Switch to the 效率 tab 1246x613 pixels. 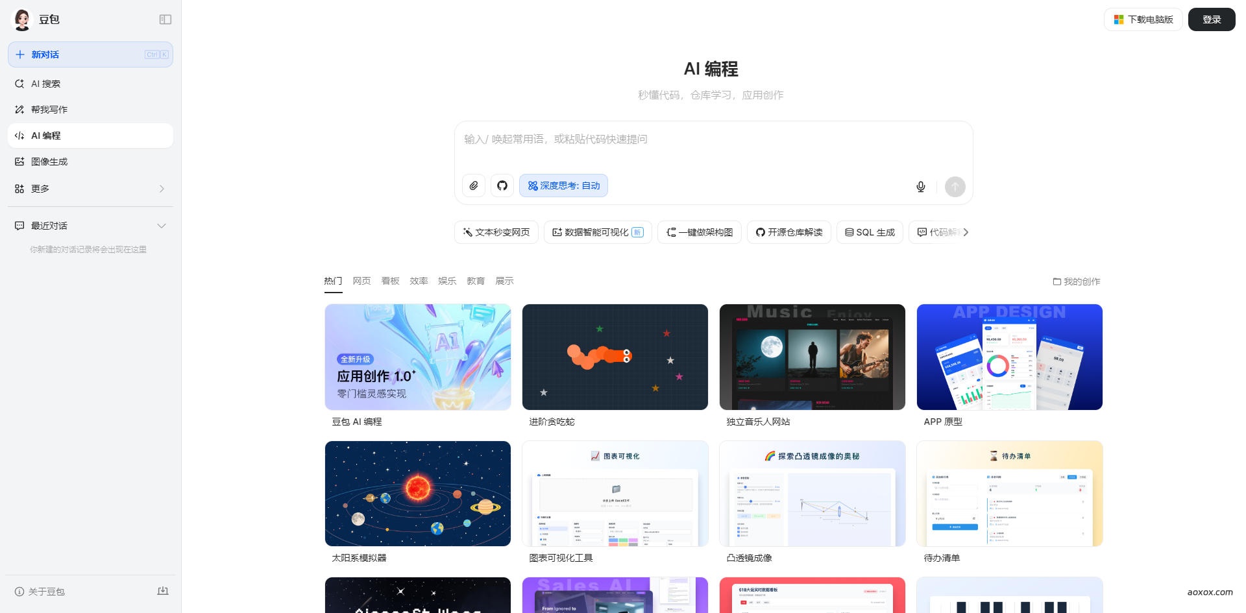(x=419, y=281)
